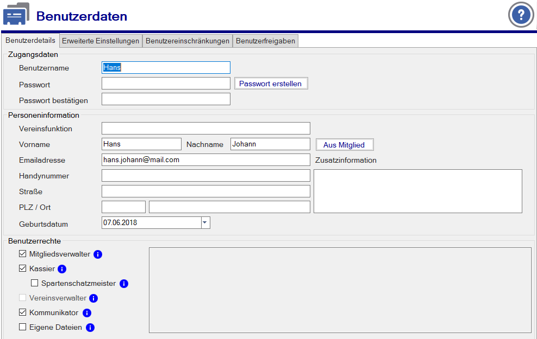
Task: Click info icon next to Vereinsverwalter
Action: (x=93, y=298)
